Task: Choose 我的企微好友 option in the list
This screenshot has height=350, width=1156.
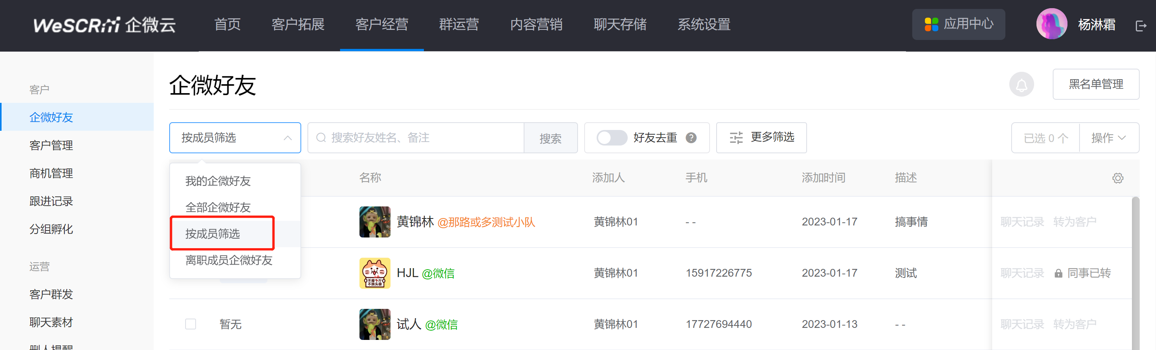Action: 218,181
